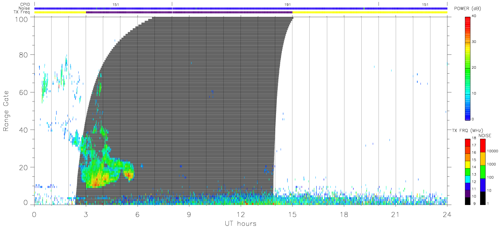Click the 30 label on POWER colorbar
The height and width of the screenshot is (232, 503).
pyautogui.click(x=474, y=42)
